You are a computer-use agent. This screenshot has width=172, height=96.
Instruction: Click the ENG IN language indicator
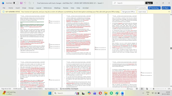[148, 93]
